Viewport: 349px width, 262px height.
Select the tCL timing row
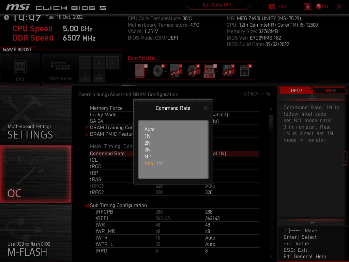click(174, 160)
